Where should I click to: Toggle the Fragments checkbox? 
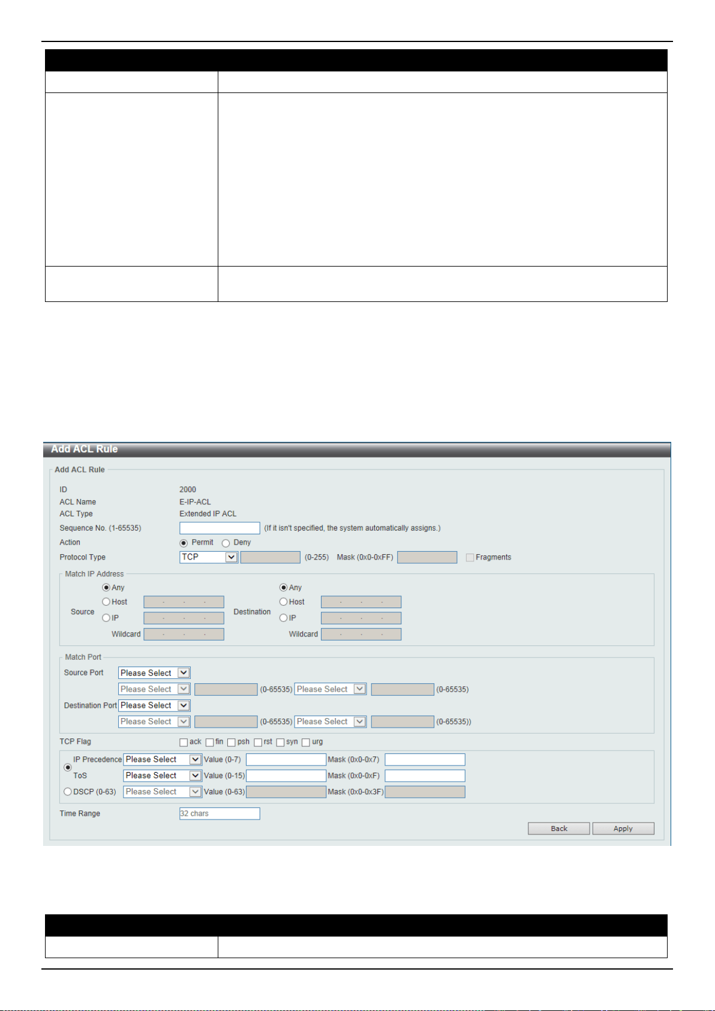point(470,558)
